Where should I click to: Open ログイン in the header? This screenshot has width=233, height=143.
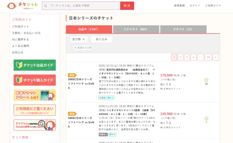[x=195, y=6]
